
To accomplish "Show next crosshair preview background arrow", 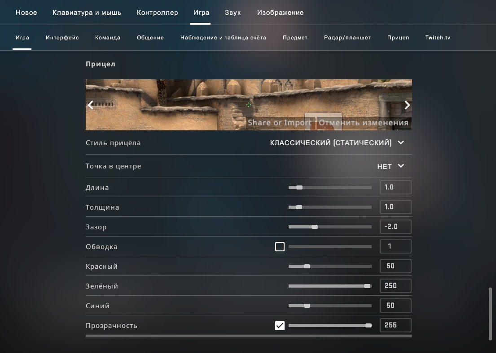I will [x=407, y=105].
